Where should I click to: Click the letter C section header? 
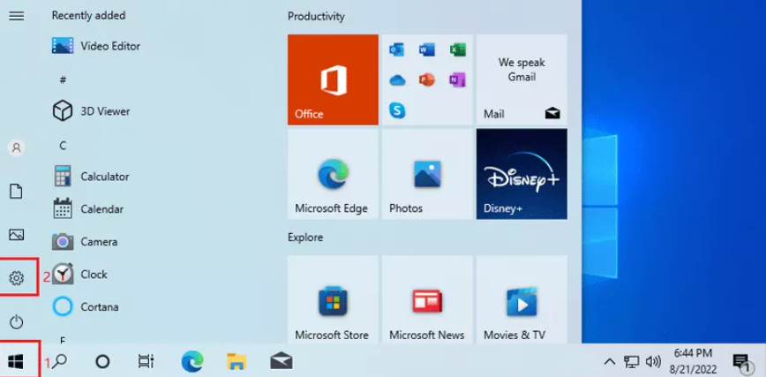click(63, 146)
